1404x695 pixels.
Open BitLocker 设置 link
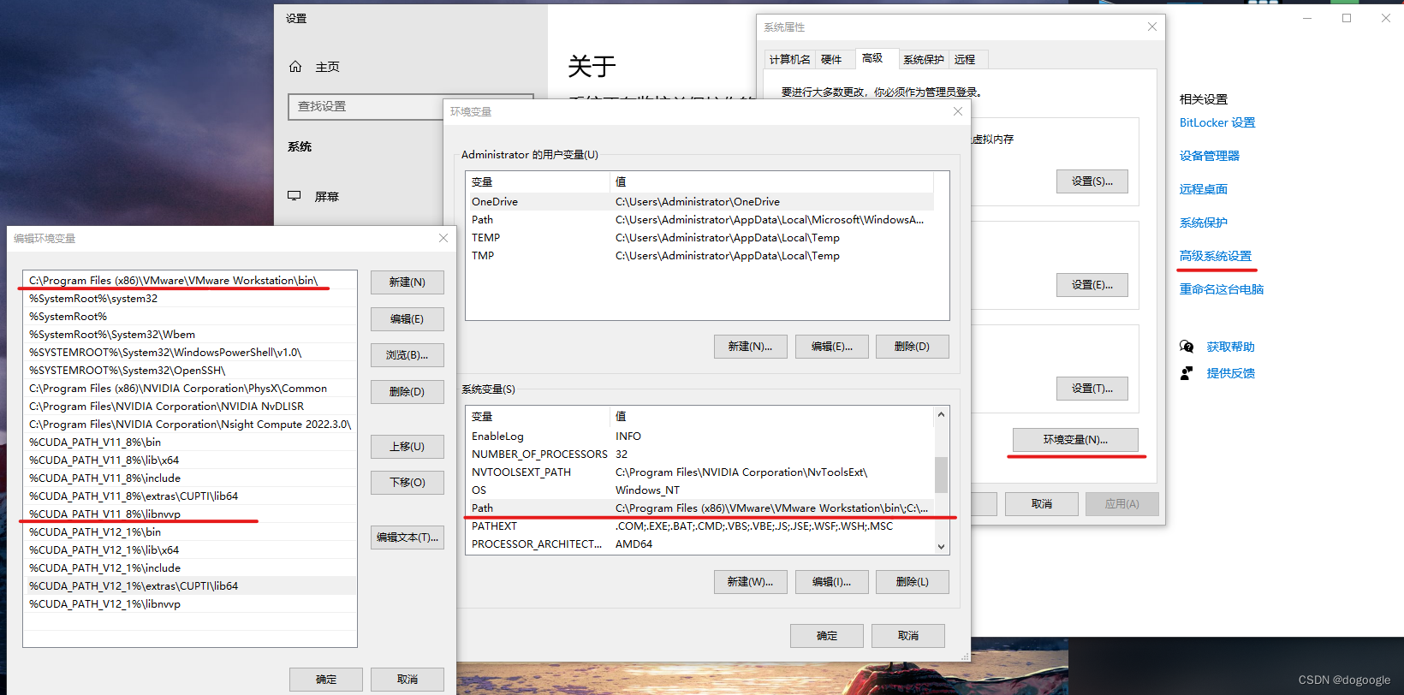point(1217,122)
